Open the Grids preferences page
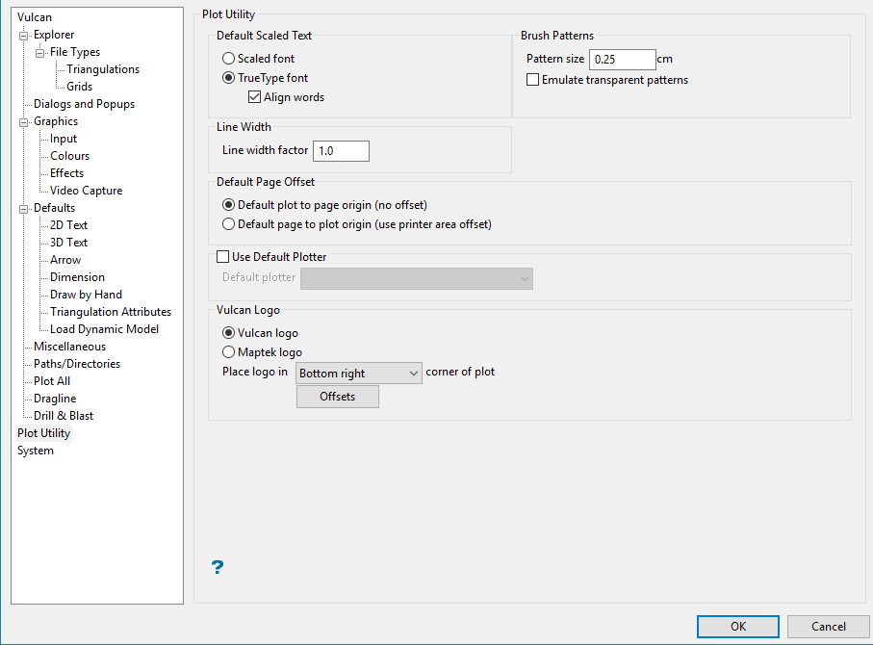873x645 pixels. [80, 87]
